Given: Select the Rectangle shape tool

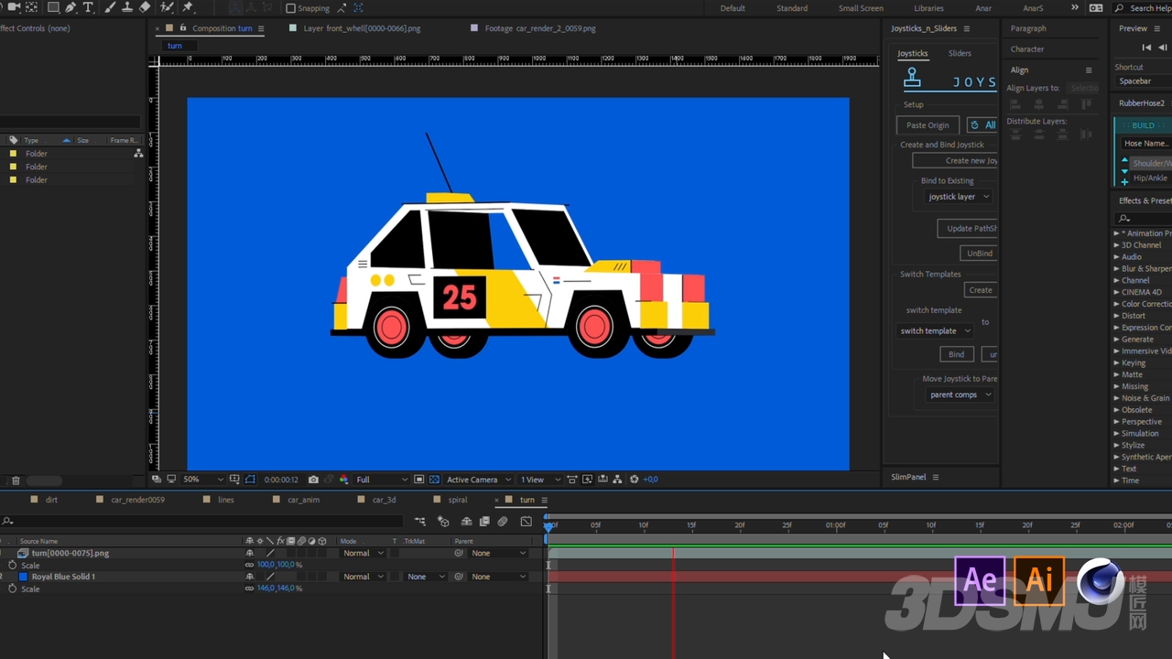Looking at the screenshot, I should coord(52,7).
